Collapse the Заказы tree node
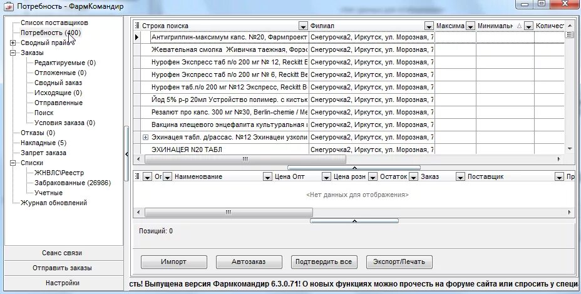 click(13, 53)
